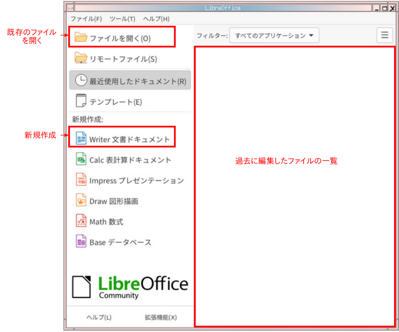This screenshot has height=332, width=399.
Task: Open the window system menu in the title bar
Action: [71, 8]
